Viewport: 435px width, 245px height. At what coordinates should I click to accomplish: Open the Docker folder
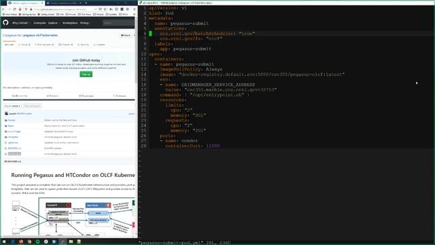(x=12, y=120)
